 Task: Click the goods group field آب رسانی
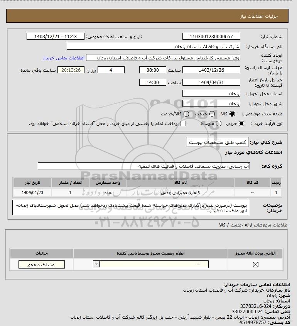144,166
